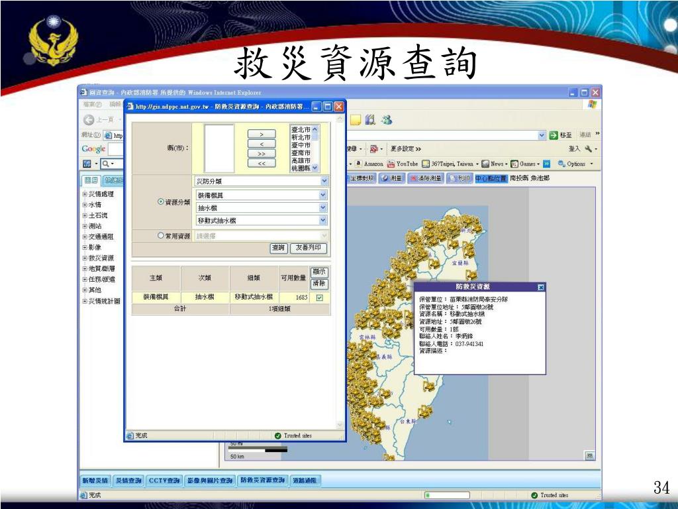678x509 pixels.
Task: Click the research book toolbar icon
Action: coord(370,120)
